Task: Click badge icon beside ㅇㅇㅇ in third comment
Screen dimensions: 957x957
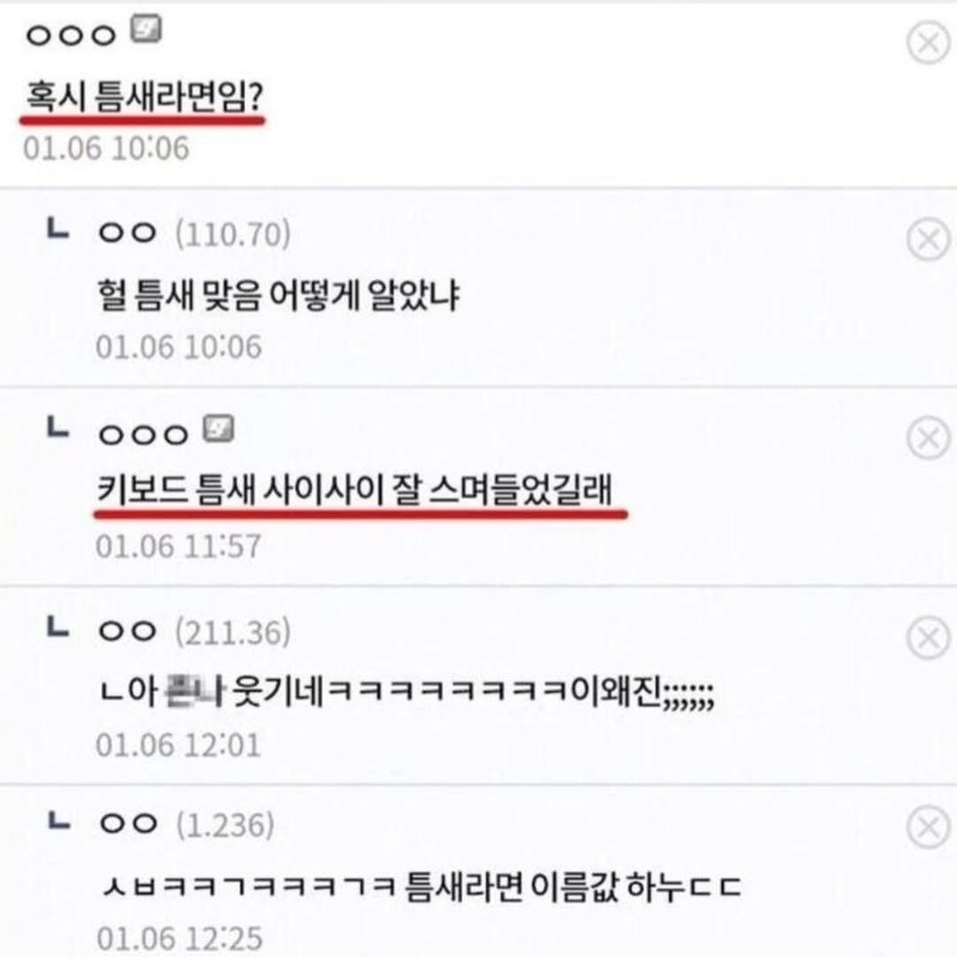Action: pyautogui.click(x=219, y=428)
